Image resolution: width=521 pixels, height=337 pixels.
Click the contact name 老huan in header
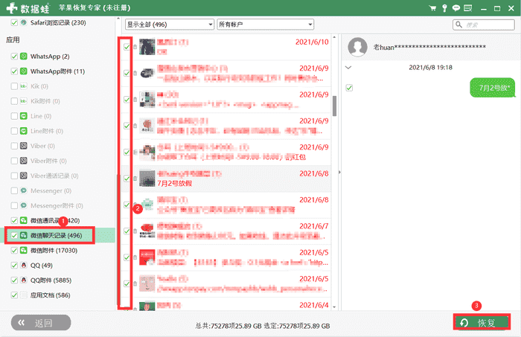(x=429, y=47)
